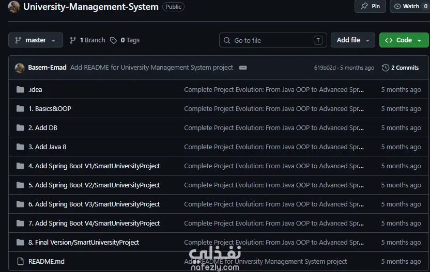The width and height of the screenshot is (430, 272).
Task: Pin this repository
Action: tap(370, 6)
